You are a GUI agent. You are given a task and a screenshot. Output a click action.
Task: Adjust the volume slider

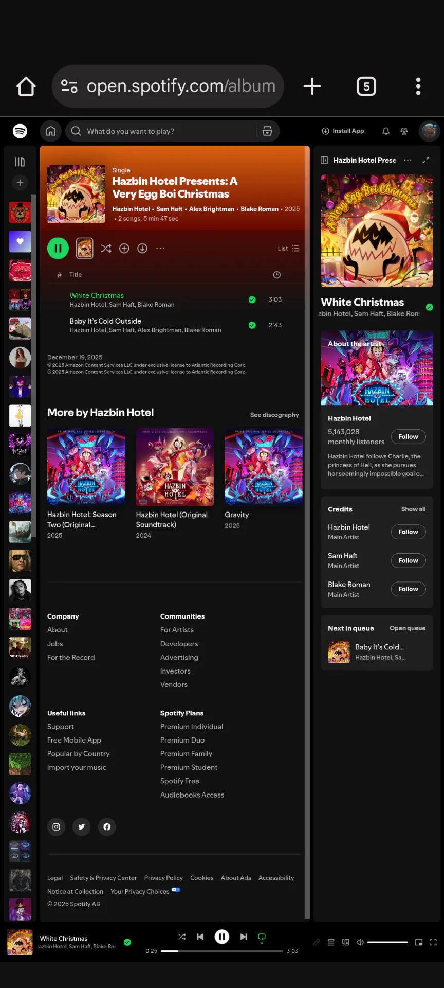coord(387,942)
